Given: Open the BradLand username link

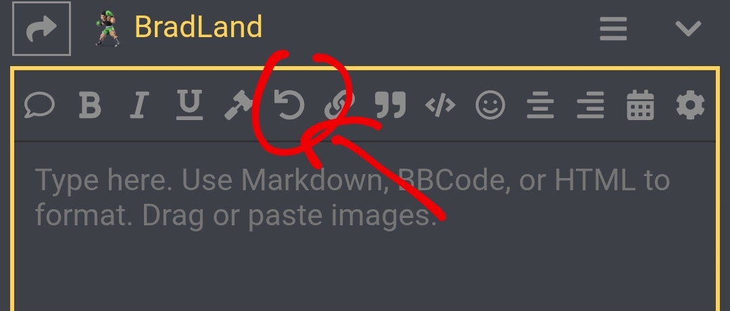Looking at the screenshot, I should [198, 27].
